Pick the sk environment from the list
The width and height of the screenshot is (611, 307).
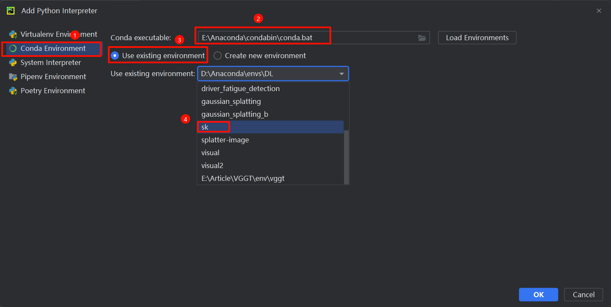point(270,127)
